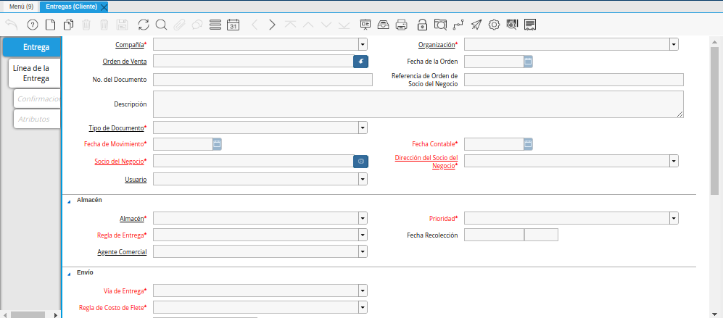Viewport: 723px width, 318px height.
Task: Open attachments with the paperclip icon
Action: click(179, 25)
